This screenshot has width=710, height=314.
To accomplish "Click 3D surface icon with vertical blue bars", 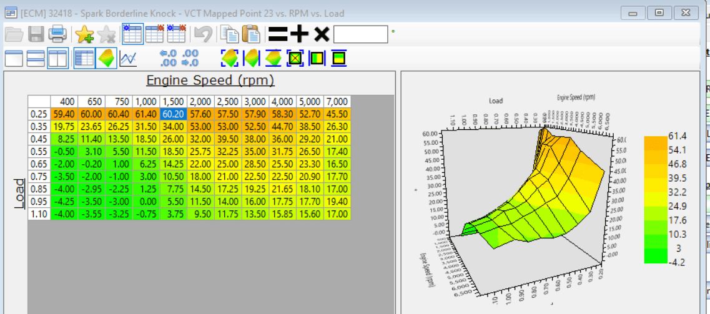I will [x=251, y=58].
